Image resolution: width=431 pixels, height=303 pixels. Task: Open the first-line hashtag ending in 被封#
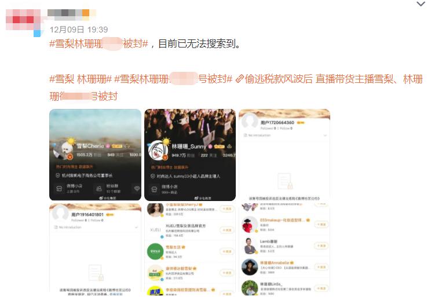click(98, 43)
